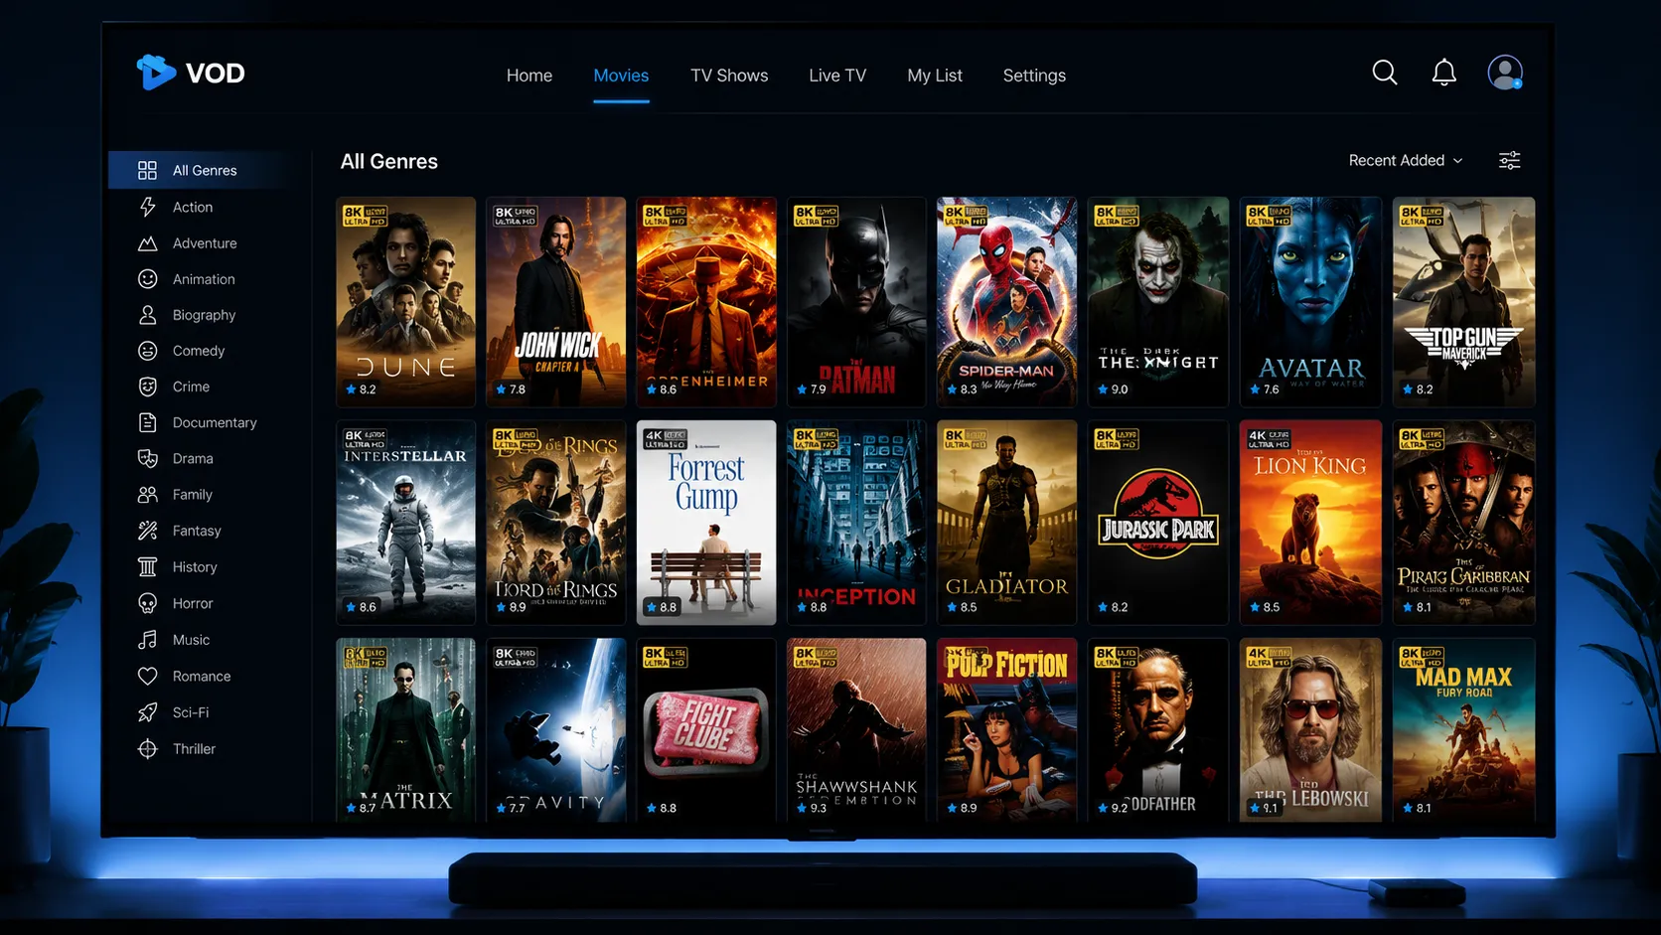Open the Forrest Gump poster
Image resolution: width=1661 pixels, height=935 pixels.
pyautogui.click(x=706, y=523)
